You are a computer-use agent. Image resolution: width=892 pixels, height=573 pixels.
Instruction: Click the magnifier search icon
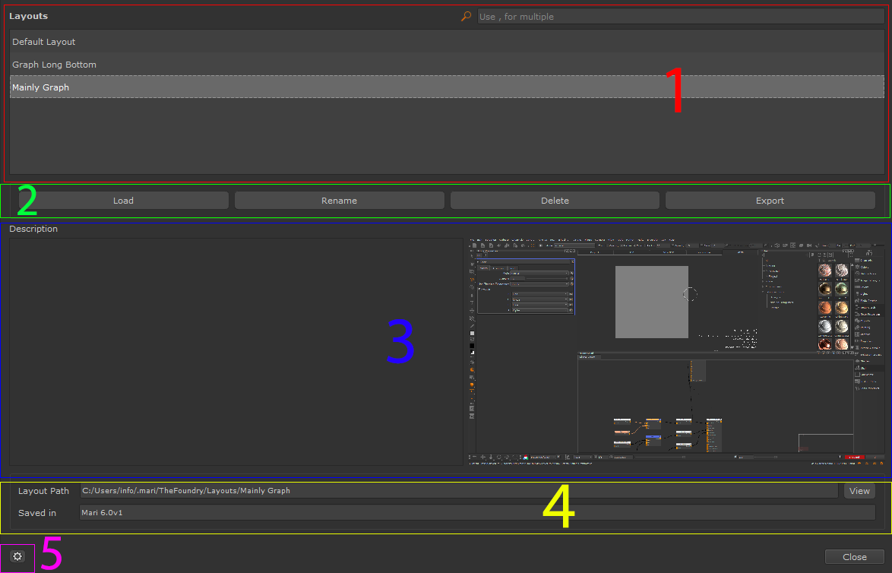point(466,16)
